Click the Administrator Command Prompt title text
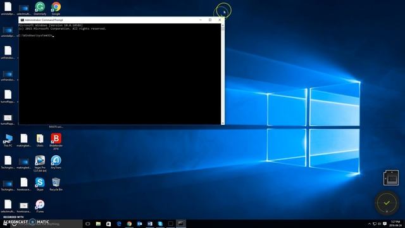 (x=44, y=20)
